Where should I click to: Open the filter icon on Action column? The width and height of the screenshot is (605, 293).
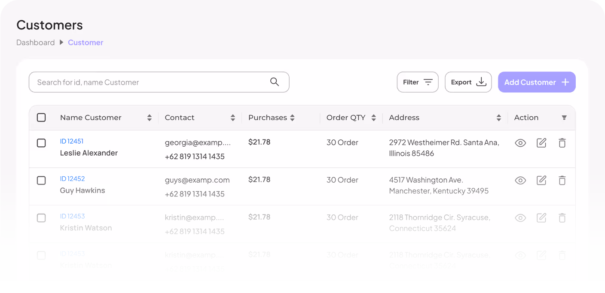tap(564, 117)
